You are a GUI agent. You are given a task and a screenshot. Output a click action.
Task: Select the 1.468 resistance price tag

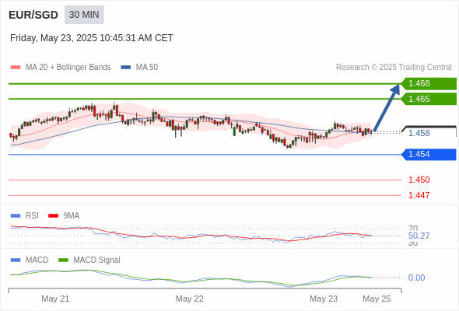pyautogui.click(x=429, y=84)
